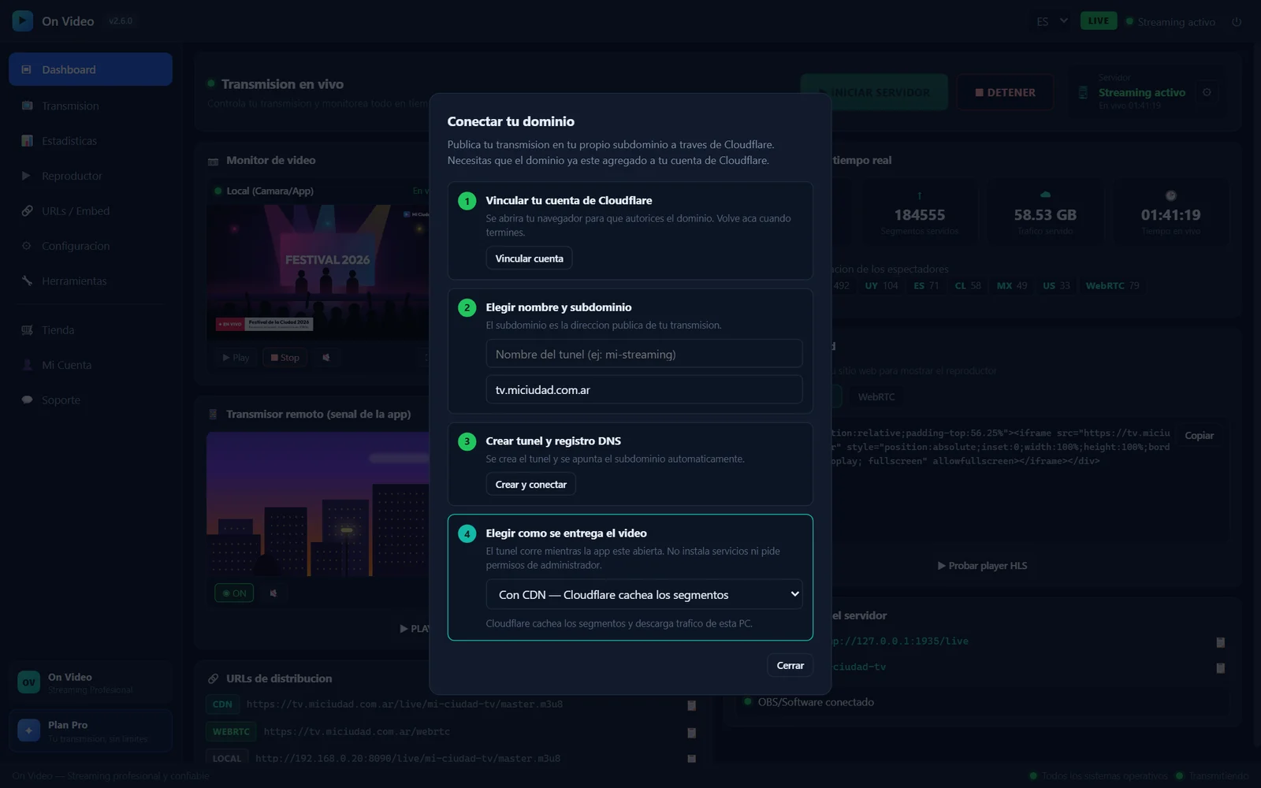The image size is (1261, 788).
Task: Open Transmision in the sidebar
Action: 91,106
